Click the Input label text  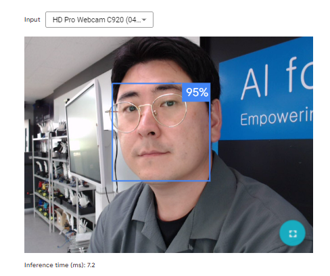[x=32, y=20]
